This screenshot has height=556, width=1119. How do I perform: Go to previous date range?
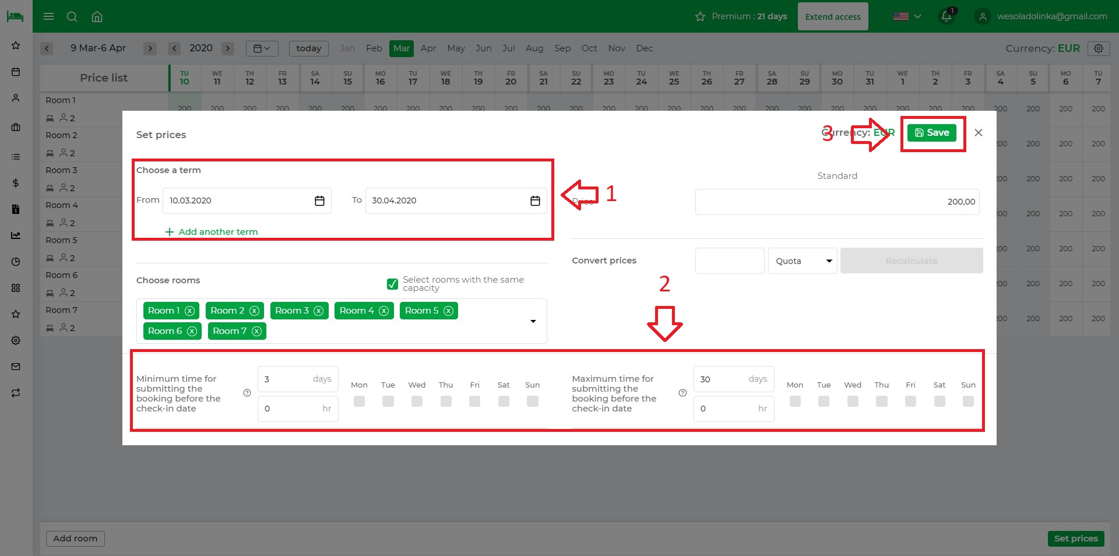pos(47,48)
